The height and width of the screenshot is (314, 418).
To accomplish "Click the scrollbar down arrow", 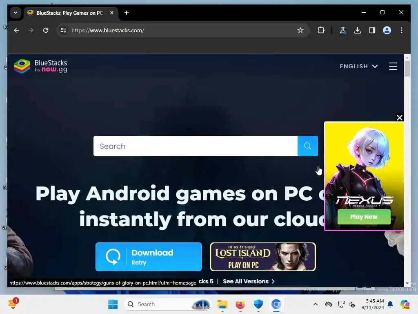I will point(407,283).
